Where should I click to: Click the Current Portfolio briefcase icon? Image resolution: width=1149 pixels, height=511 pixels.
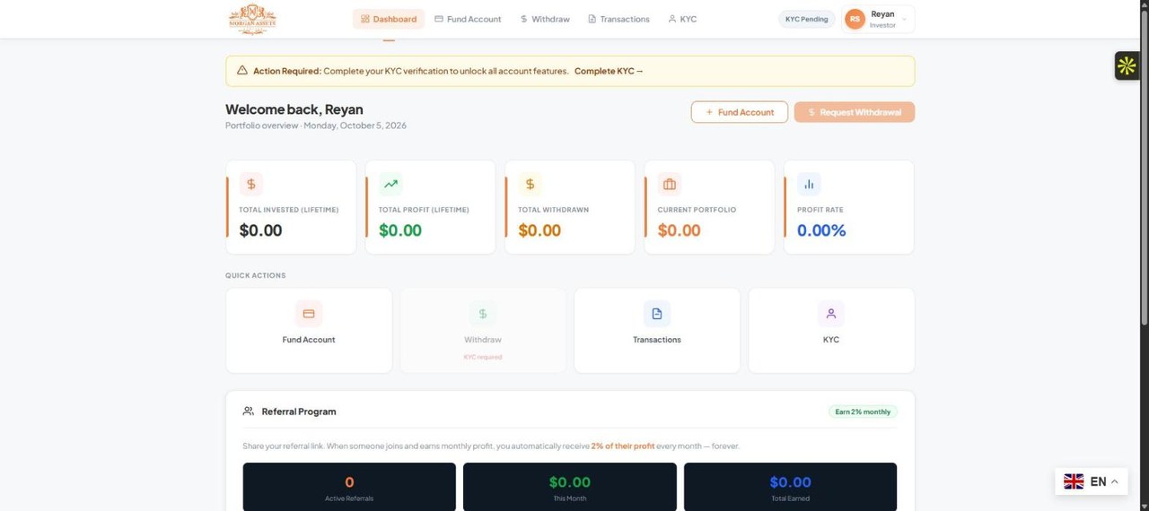tap(670, 184)
